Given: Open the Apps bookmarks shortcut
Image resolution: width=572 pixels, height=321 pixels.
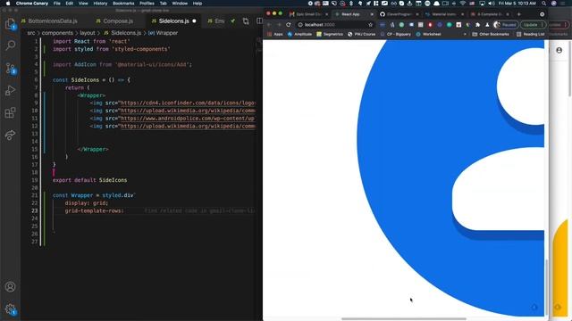Looking at the screenshot, I should pyautogui.click(x=275, y=34).
